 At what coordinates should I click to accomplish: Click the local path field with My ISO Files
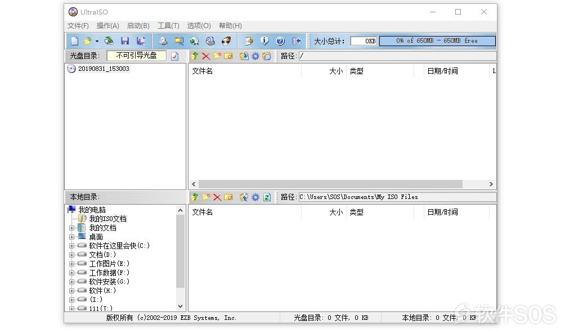coord(397,197)
